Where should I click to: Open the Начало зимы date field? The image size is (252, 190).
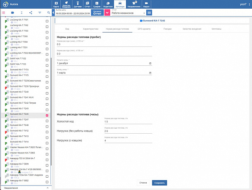(104, 63)
